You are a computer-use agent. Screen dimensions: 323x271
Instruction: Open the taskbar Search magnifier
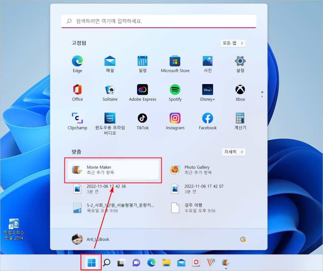tap(107, 263)
